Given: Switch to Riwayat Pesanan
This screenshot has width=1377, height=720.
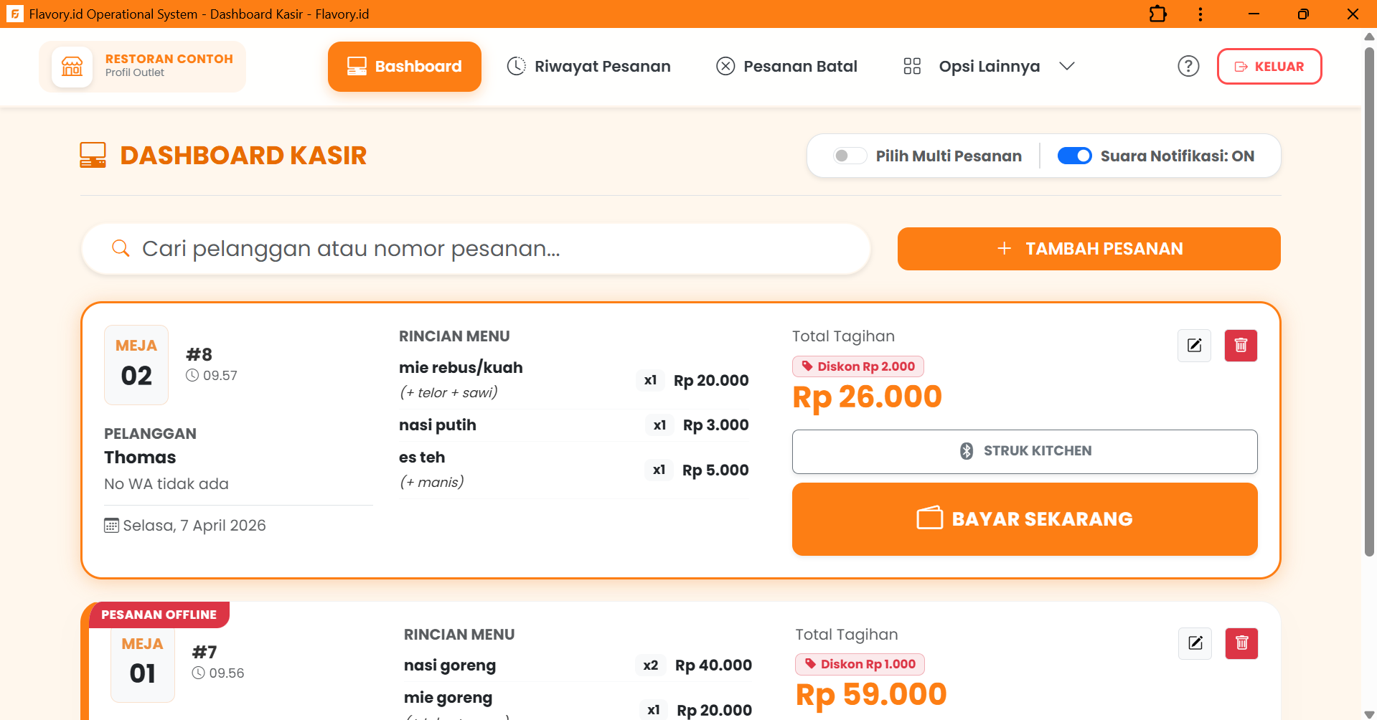Looking at the screenshot, I should click(588, 66).
